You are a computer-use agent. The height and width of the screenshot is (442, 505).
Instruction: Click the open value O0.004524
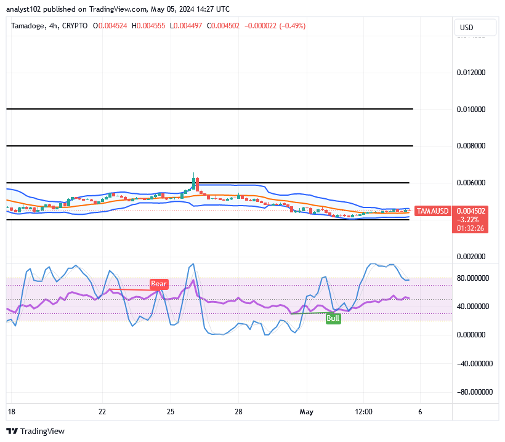pos(110,26)
